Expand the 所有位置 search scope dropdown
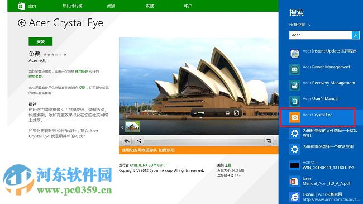The width and height of the screenshot is (363, 204). point(300,25)
